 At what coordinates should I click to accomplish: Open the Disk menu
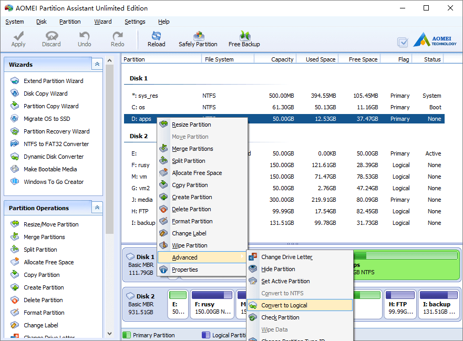pyautogui.click(x=42, y=22)
